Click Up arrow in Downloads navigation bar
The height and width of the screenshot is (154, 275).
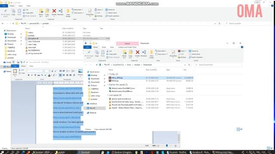click(x=96, y=65)
